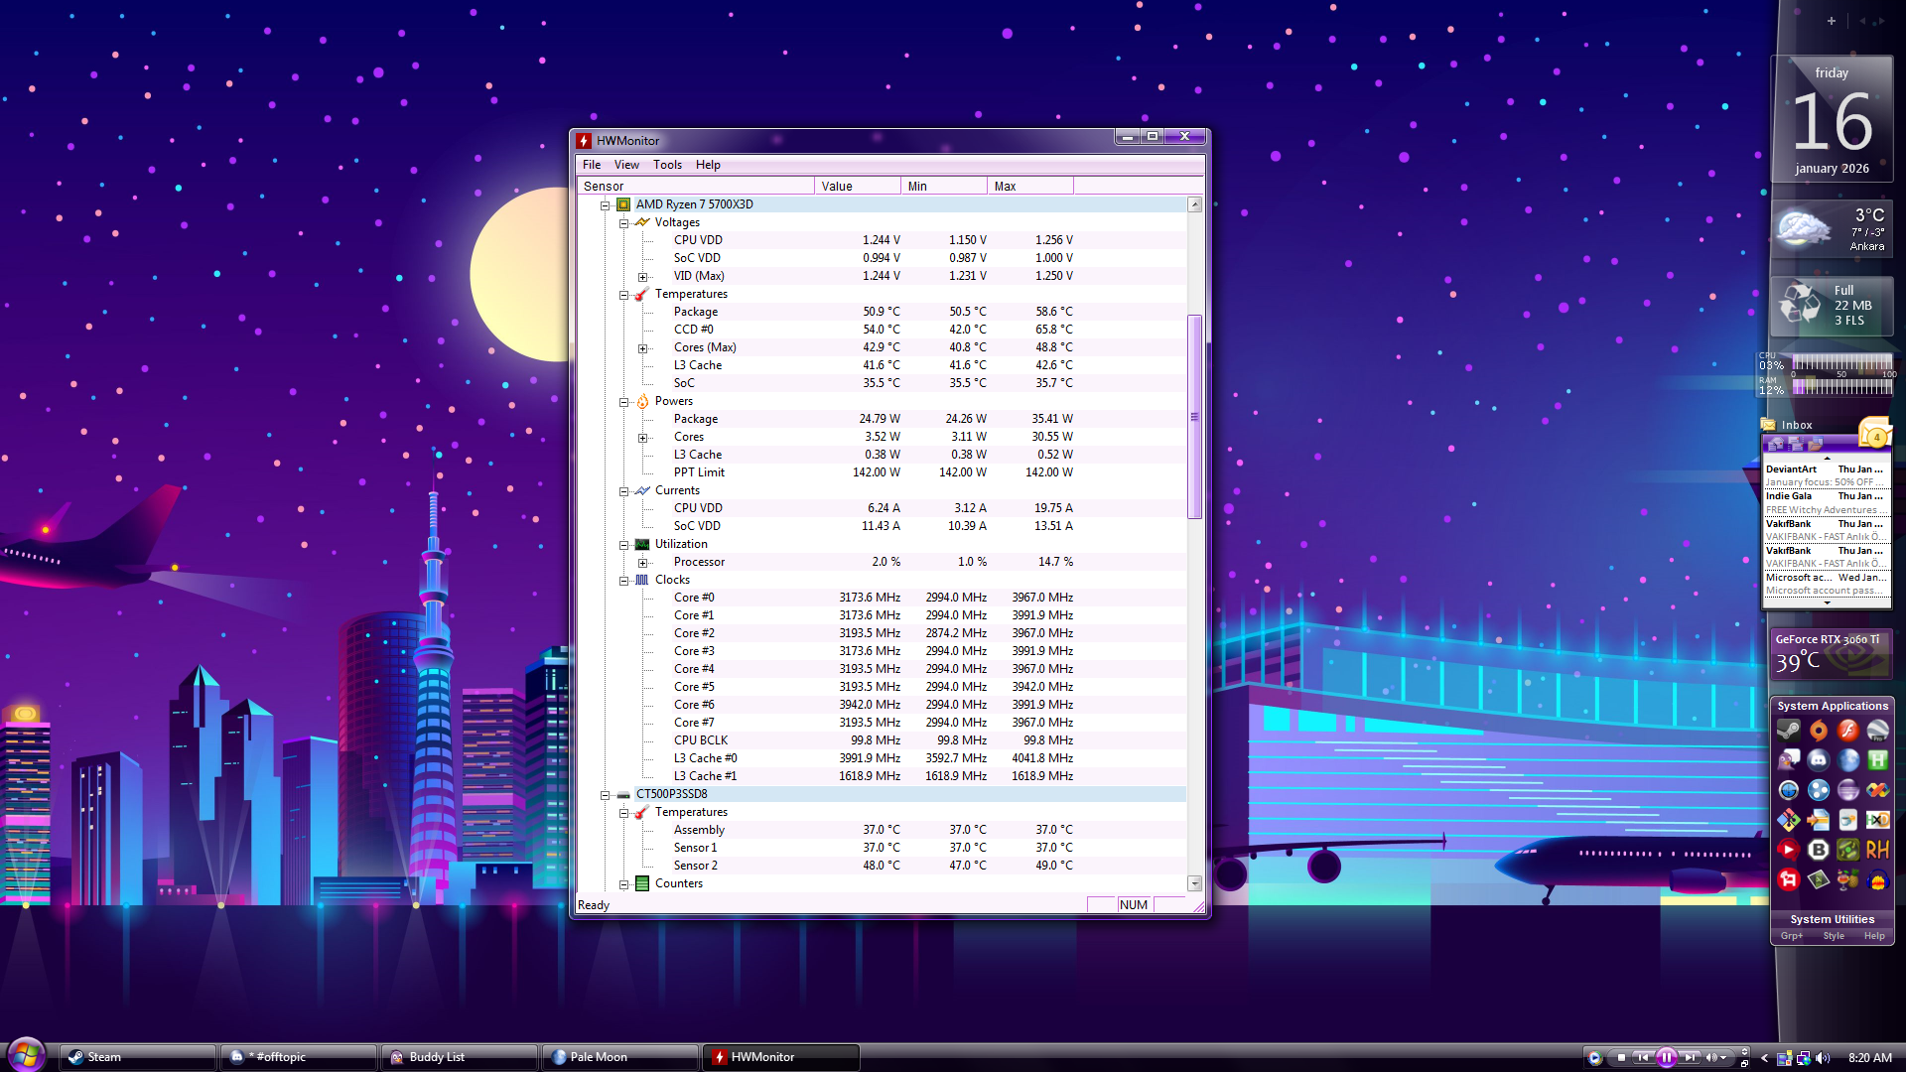The width and height of the screenshot is (1906, 1072).
Task: Expand the Cores power row
Action: tap(642, 438)
